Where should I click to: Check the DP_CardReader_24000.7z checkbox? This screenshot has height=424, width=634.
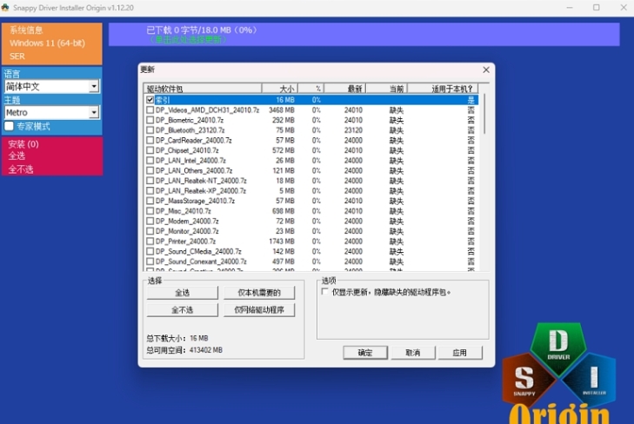pyautogui.click(x=150, y=140)
